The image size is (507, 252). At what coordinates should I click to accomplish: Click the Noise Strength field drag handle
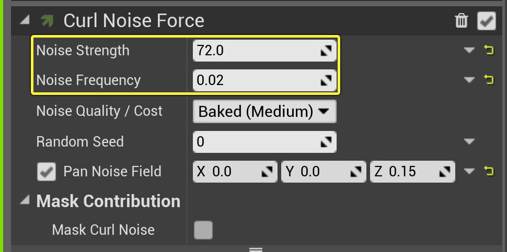pyautogui.click(x=326, y=51)
